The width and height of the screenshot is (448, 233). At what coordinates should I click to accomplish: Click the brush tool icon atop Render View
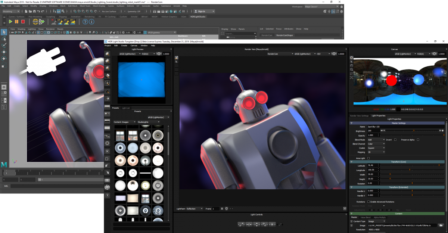pyautogui.click(x=177, y=58)
